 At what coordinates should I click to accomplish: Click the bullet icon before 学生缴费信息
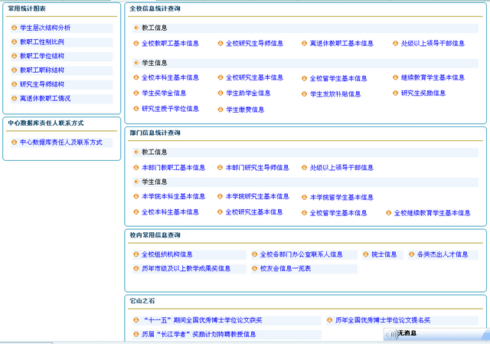220,110
